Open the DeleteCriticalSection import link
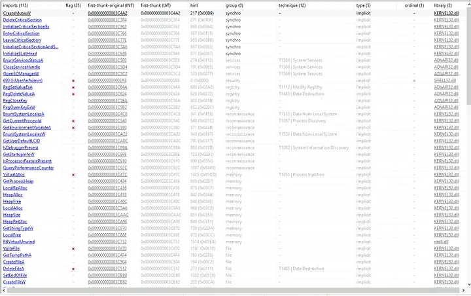 pos(22,20)
